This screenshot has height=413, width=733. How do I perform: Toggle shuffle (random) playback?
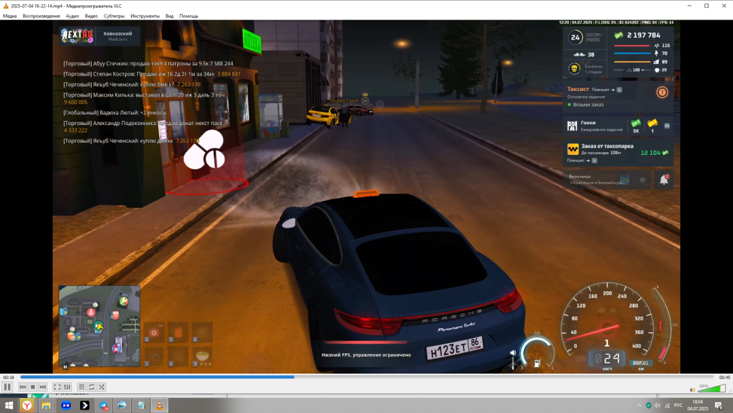coord(101,387)
